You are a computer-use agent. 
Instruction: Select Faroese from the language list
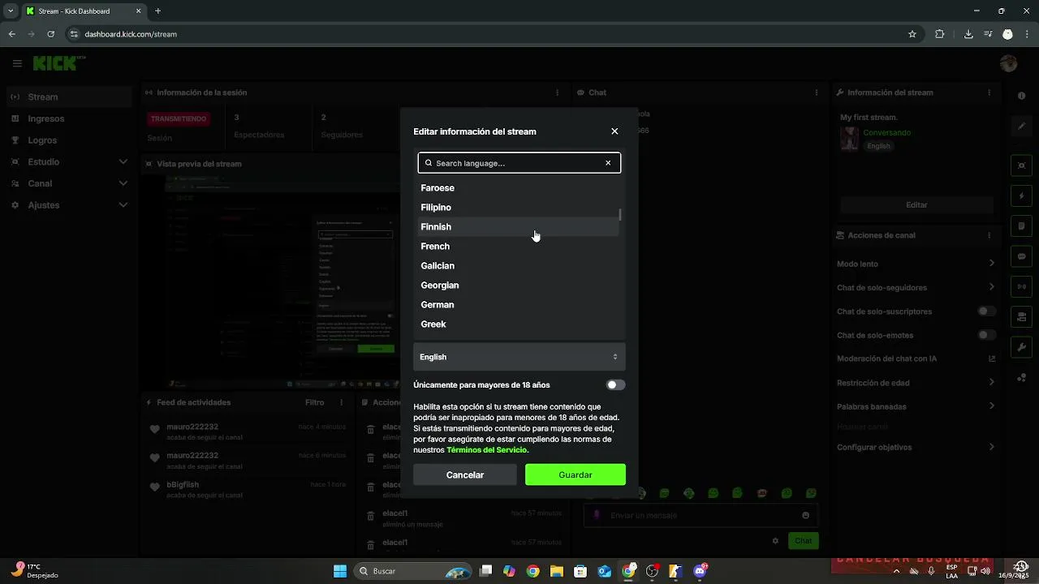(519, 188)
